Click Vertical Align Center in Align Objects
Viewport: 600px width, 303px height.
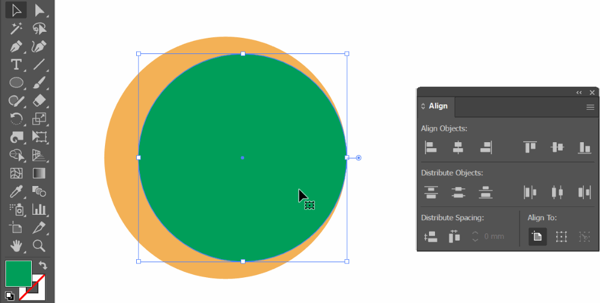pyautogui.click(x=557, y=147)
